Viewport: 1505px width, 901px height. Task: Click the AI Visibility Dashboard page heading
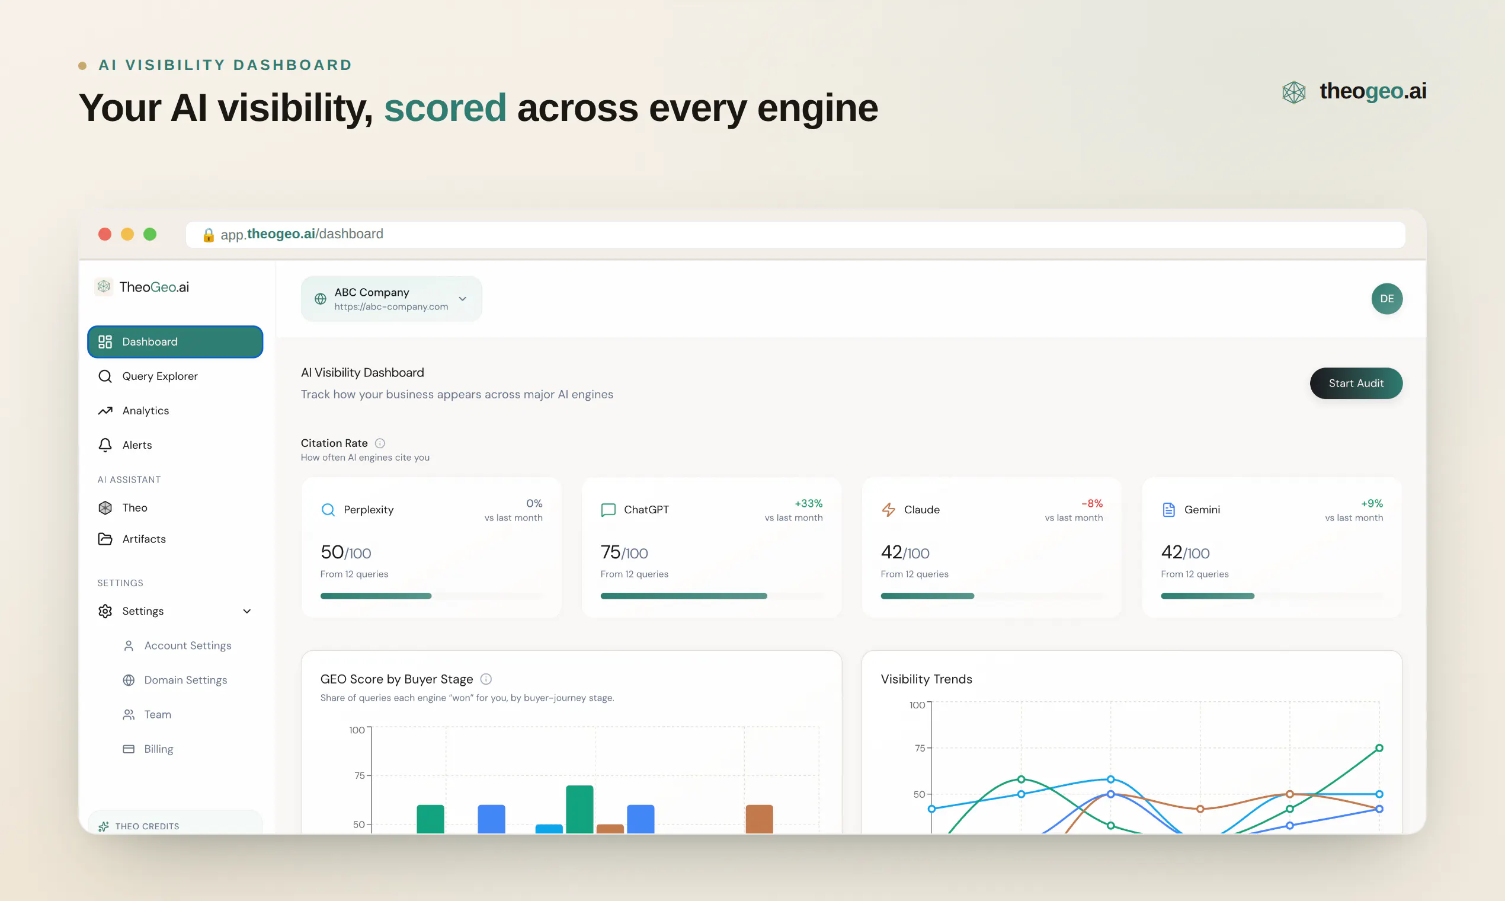pyautogui.click(x=363, y=373)
